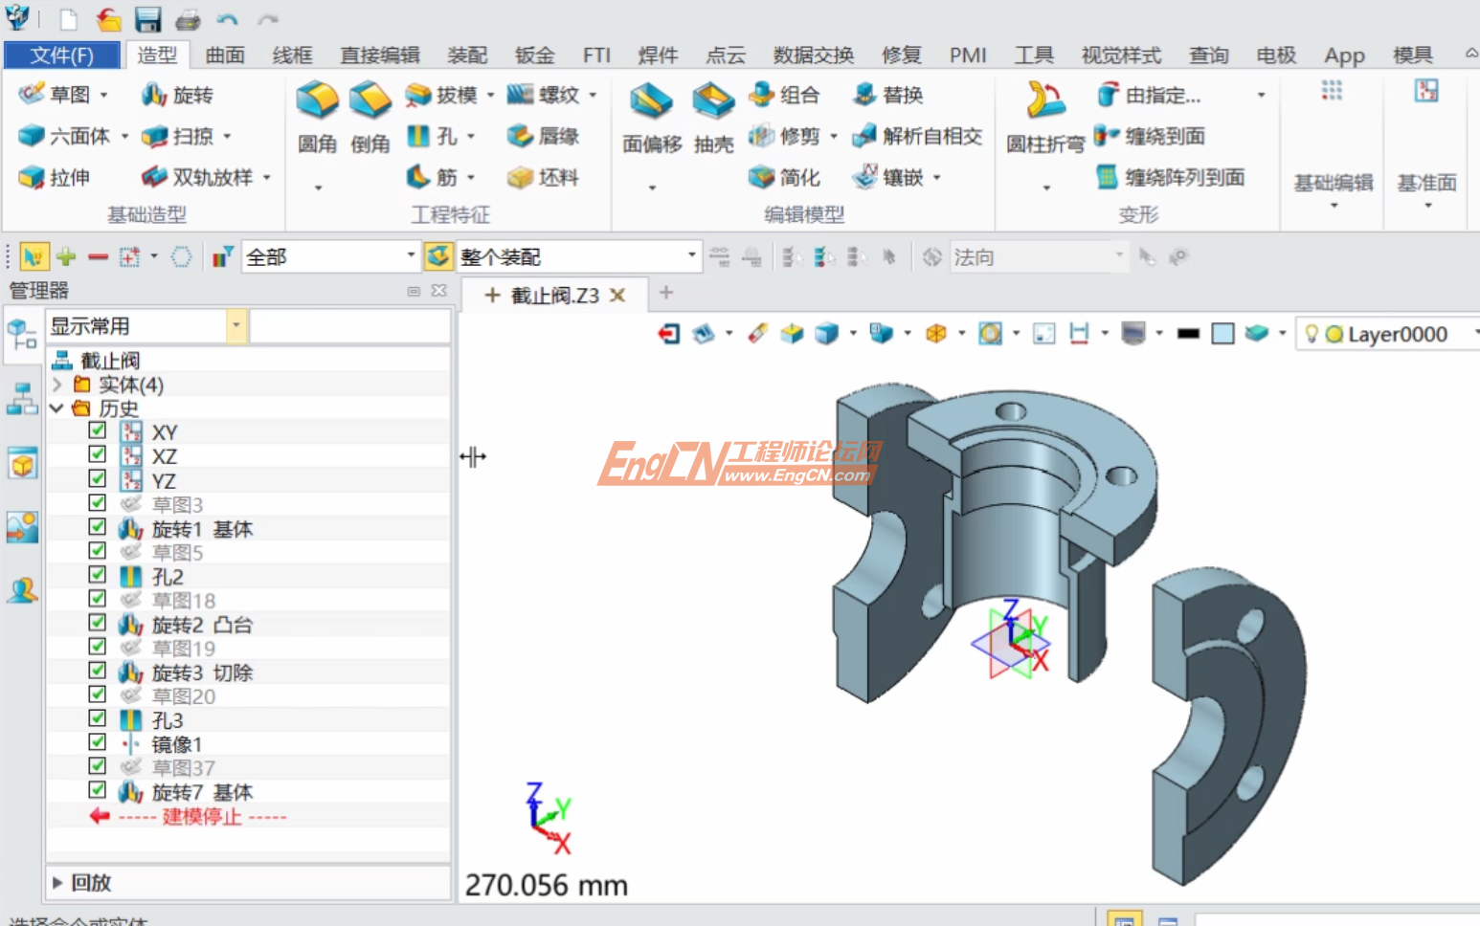Click the 面偏移 (Face Offset) icon
This screenshot has height=926, width=1480.
click(x=650, y=117)
